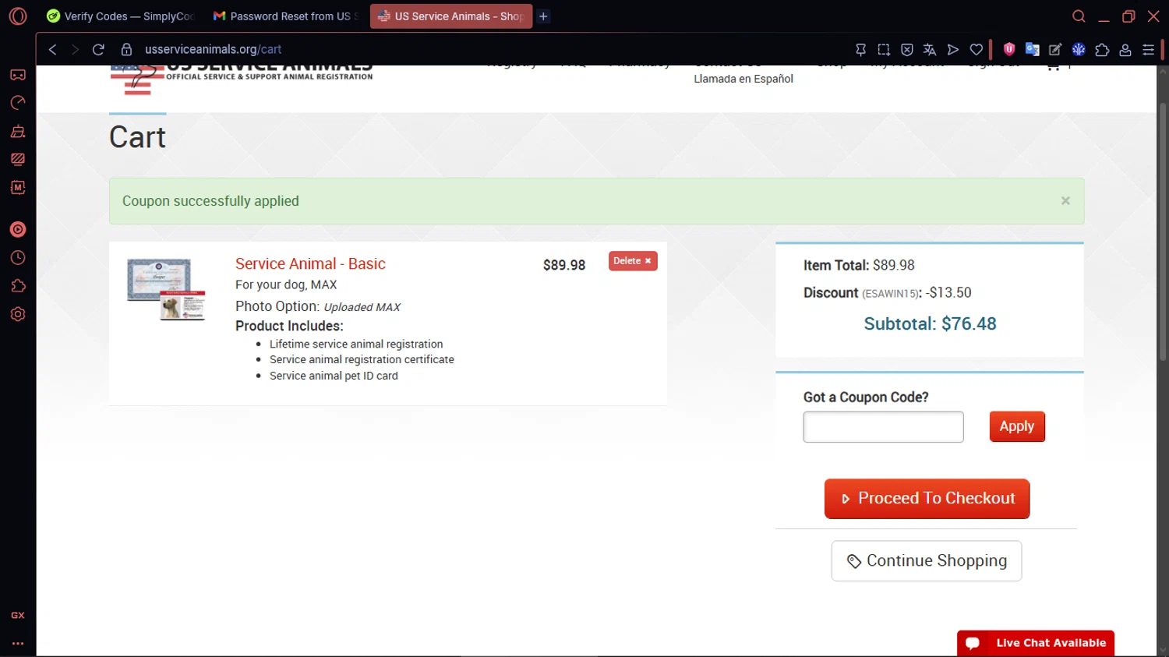
Task: Search tabs with the magnifier icon
Action: pyautogui.click(x=1079, y=16)
